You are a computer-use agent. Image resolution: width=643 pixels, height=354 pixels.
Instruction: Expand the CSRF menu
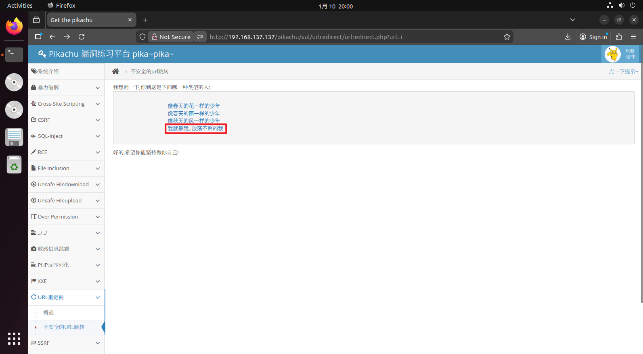click(67, 120)
